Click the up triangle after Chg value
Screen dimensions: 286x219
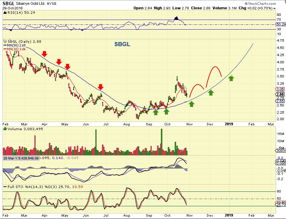click(274, 8)
